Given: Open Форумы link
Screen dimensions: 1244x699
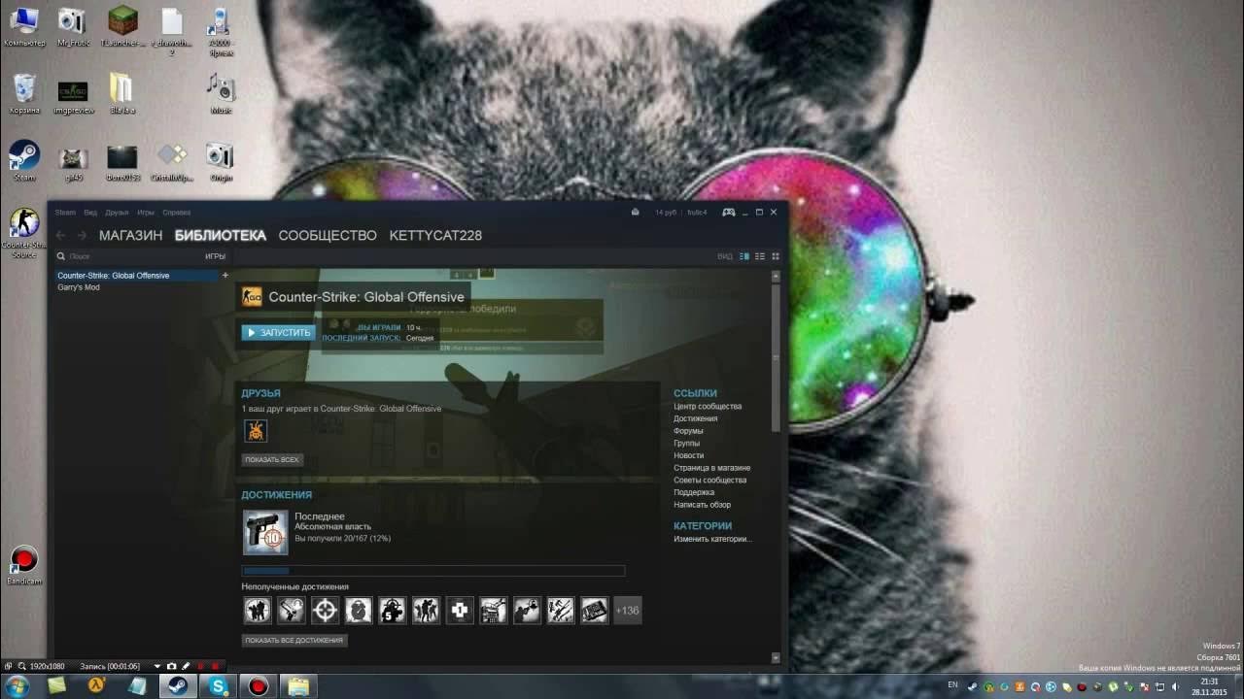Looking at the screenshot, I should click(x=688, y=431).
